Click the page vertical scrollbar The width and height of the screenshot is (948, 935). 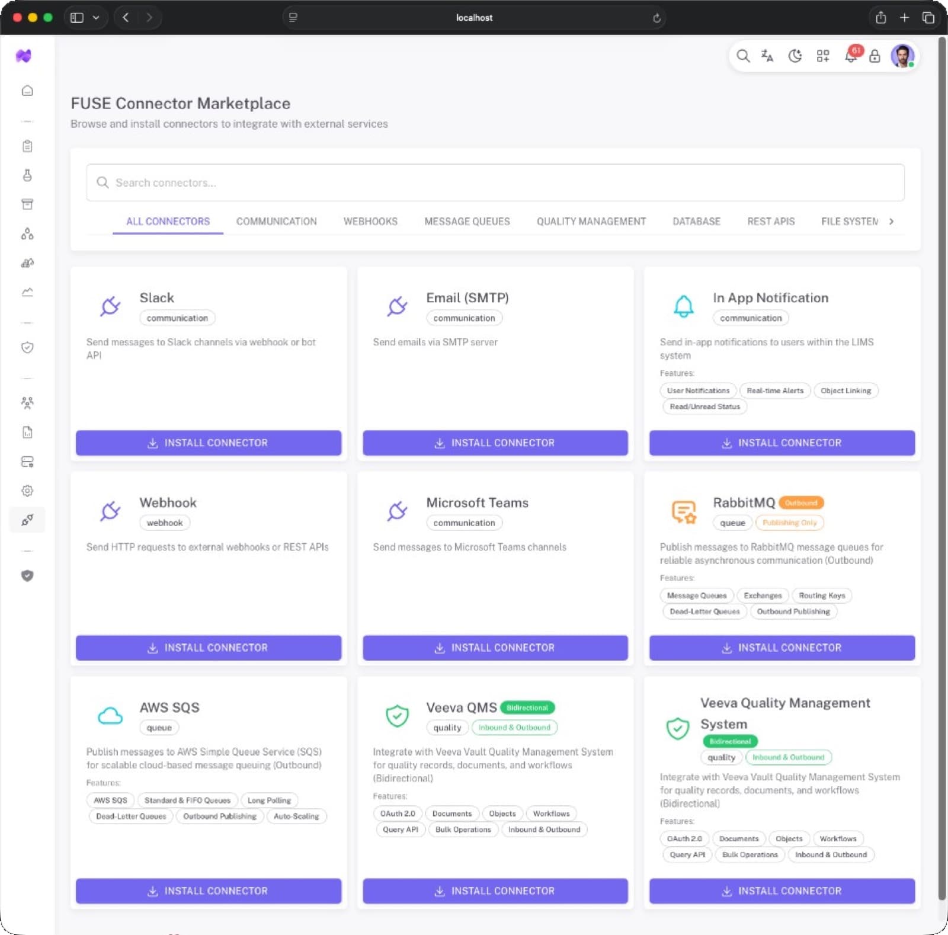pos(941,468)
